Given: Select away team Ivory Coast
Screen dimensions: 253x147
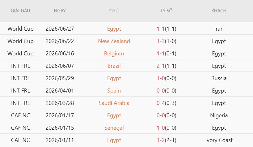Looking at the screenshot, I should (x=219, y=140).
